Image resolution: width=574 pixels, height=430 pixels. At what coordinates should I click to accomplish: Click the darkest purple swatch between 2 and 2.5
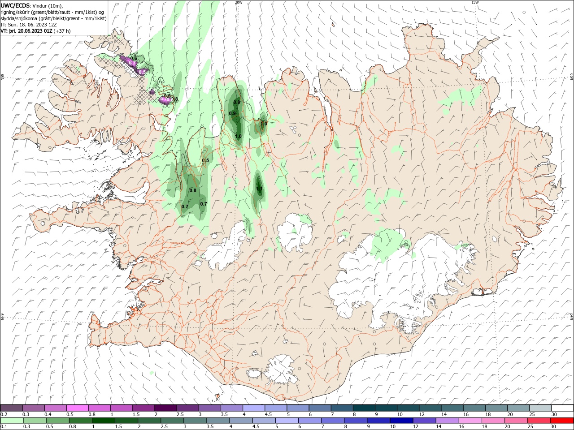click(x=165, y=408)
